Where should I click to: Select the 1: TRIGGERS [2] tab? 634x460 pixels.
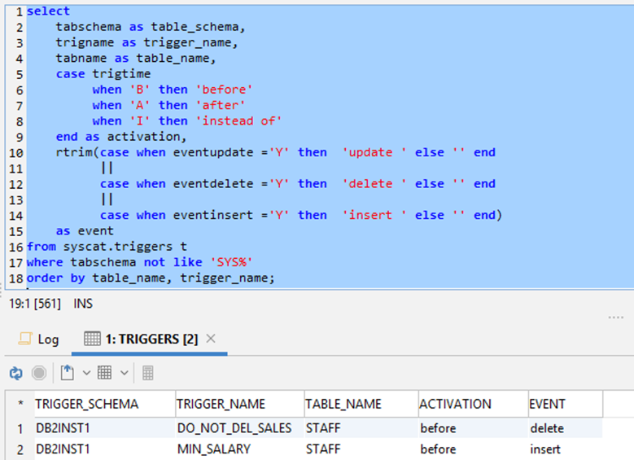point(141,339)
